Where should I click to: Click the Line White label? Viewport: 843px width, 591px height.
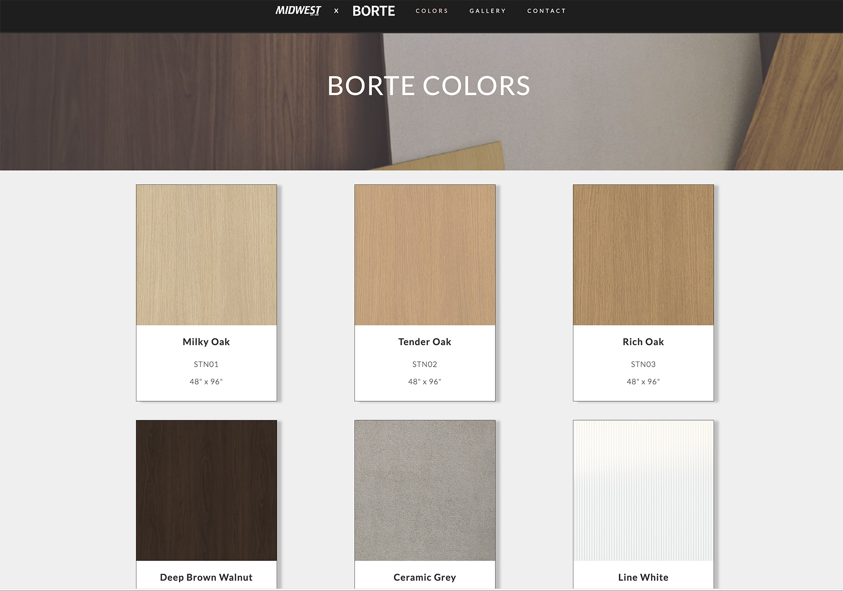pos(643,577)
